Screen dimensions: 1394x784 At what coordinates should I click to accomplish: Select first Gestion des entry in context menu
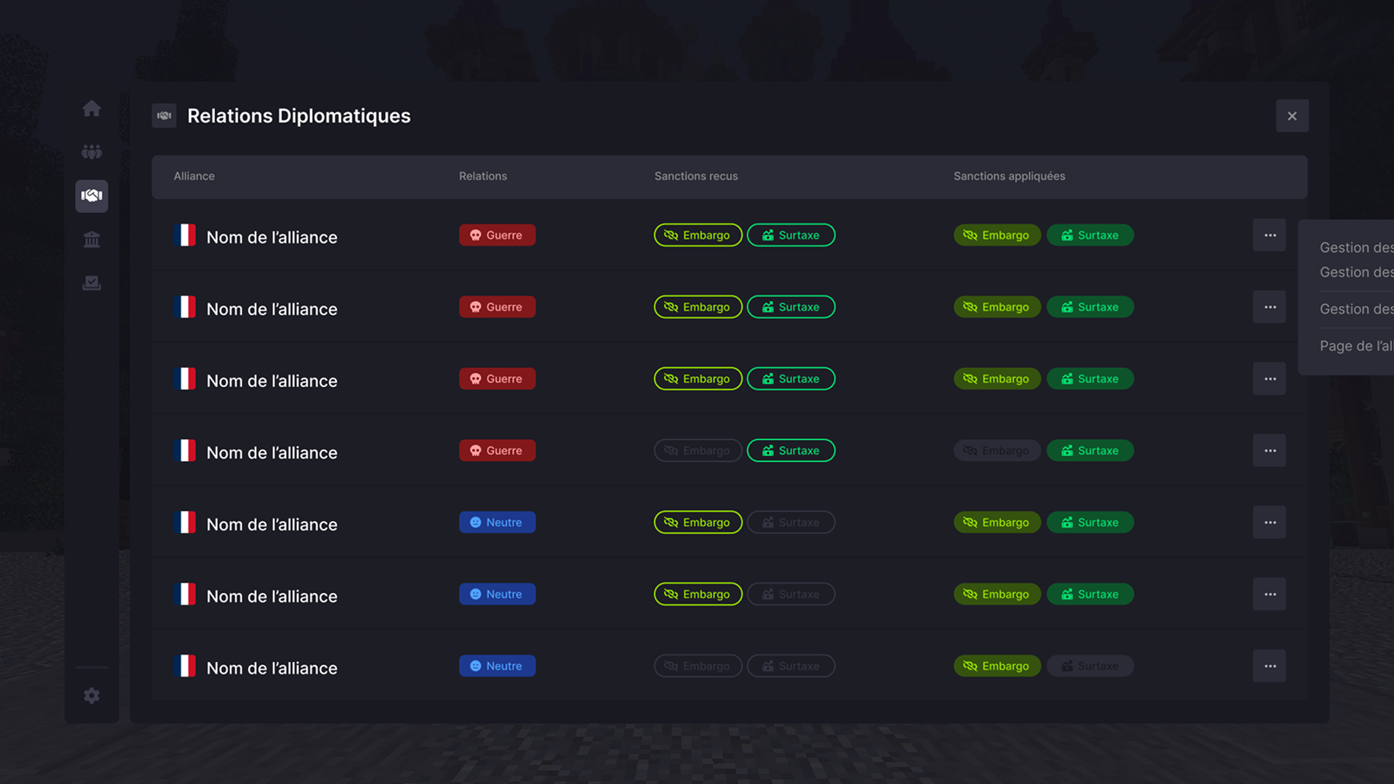(1356, 248)
